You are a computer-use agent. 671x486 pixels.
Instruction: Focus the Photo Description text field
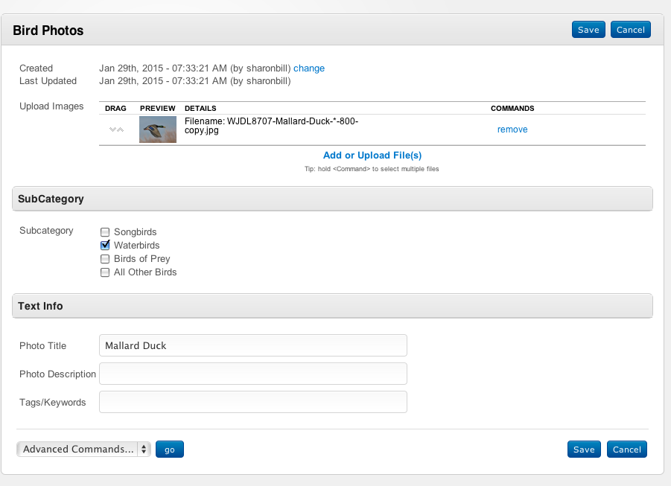(253, 374)
